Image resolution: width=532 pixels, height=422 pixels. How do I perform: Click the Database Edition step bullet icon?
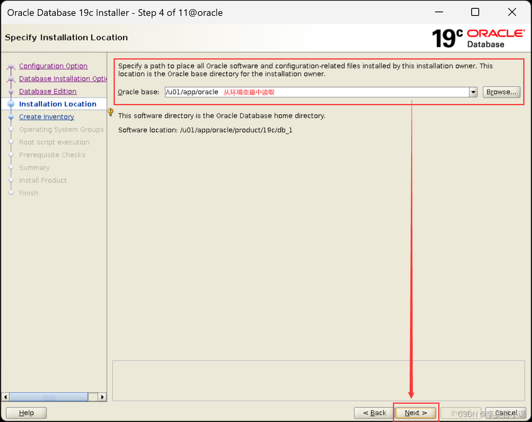(11, 92)
